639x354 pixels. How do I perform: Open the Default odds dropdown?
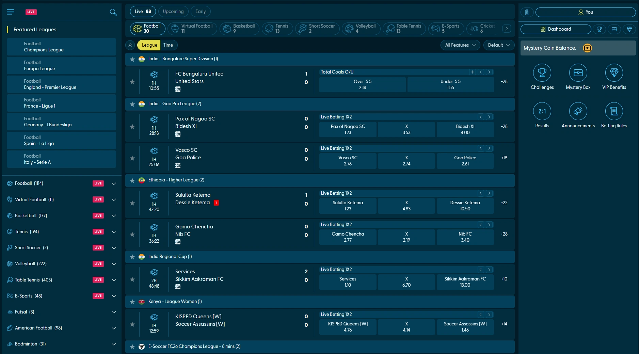498,45
